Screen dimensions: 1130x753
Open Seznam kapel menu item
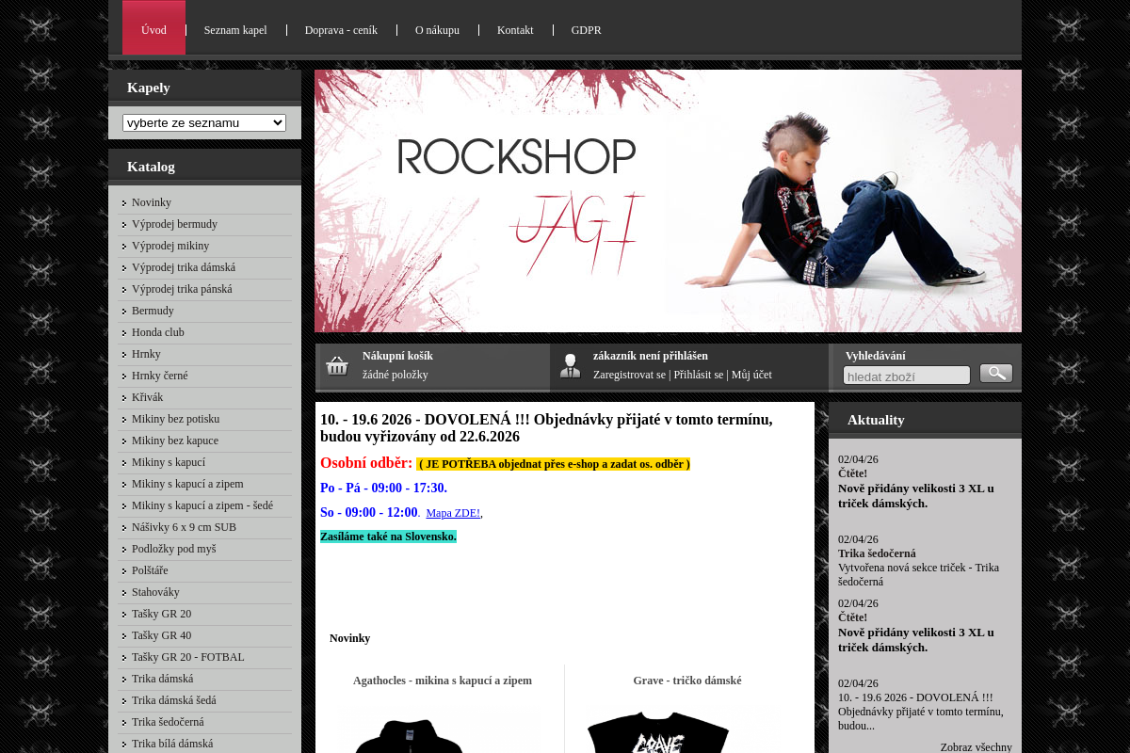[x=235, y=30]
